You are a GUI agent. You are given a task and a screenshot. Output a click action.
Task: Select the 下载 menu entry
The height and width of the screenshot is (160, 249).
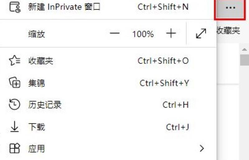[x=108, y=127]
